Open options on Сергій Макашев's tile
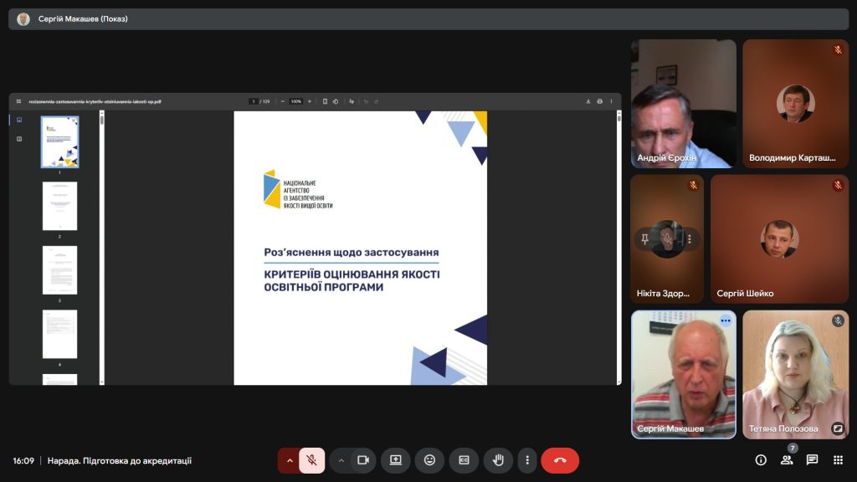This screenshot has height=482, width=857. (x=726, y=320)
